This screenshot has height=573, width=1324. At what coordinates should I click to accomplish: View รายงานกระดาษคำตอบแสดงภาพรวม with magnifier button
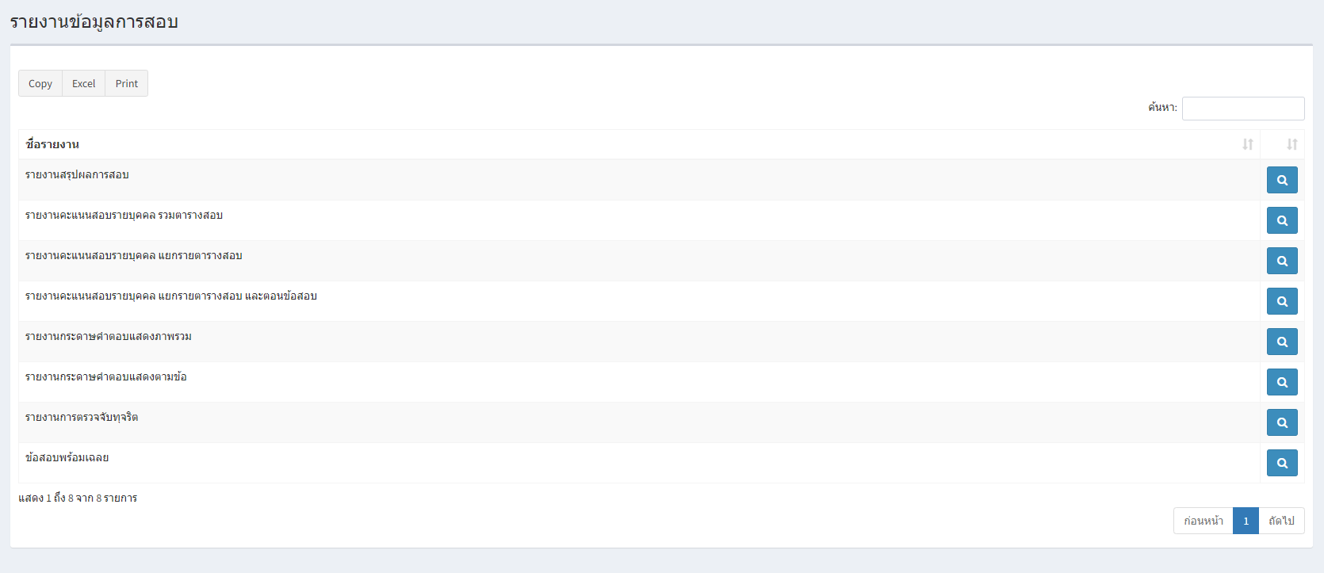[1282, 342]
